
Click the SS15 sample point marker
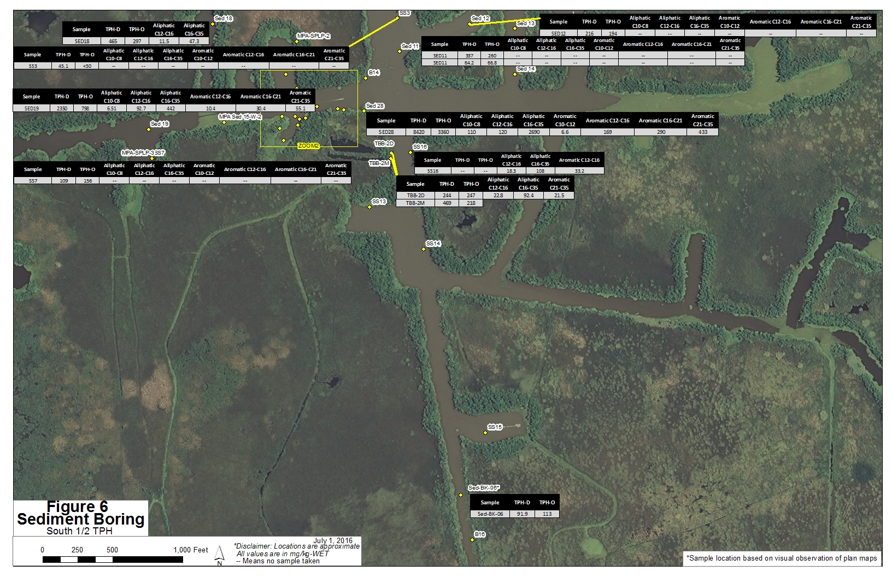pos(485,433)
